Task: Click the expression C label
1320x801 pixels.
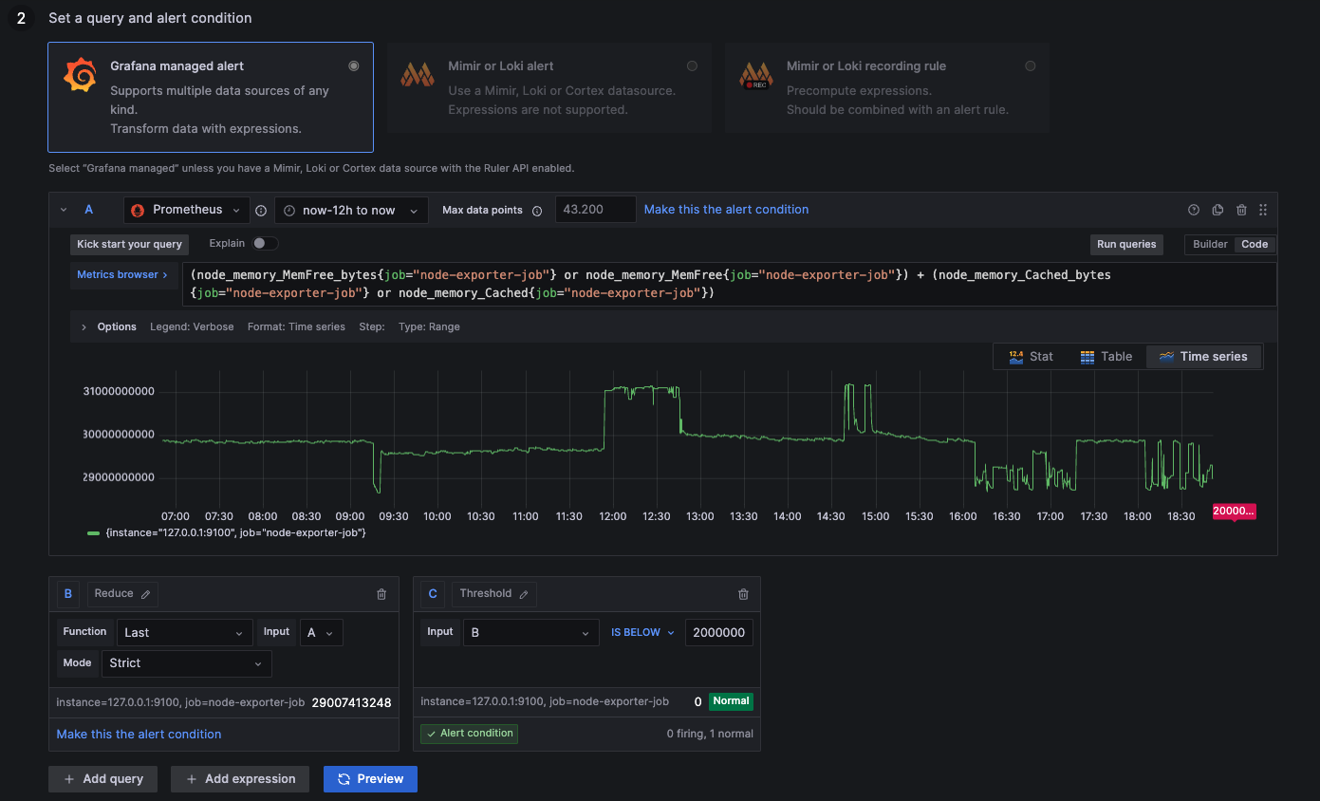Action: click(433, 594)
